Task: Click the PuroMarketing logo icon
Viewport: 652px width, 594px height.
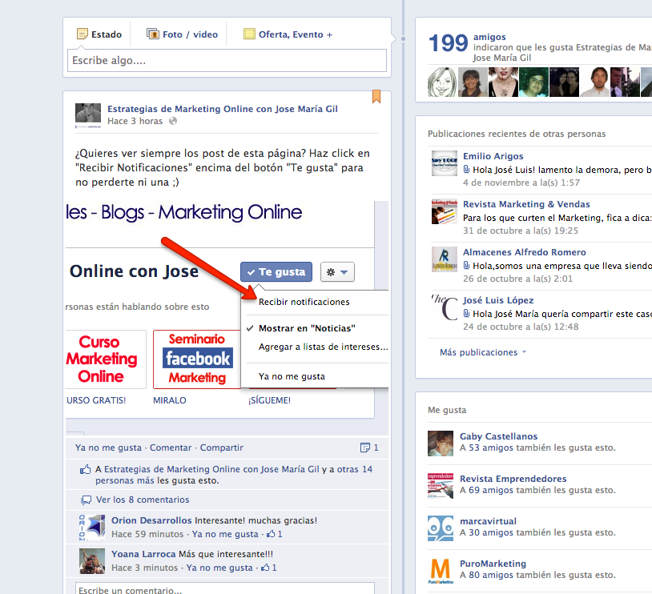Action: click(441, 571)
